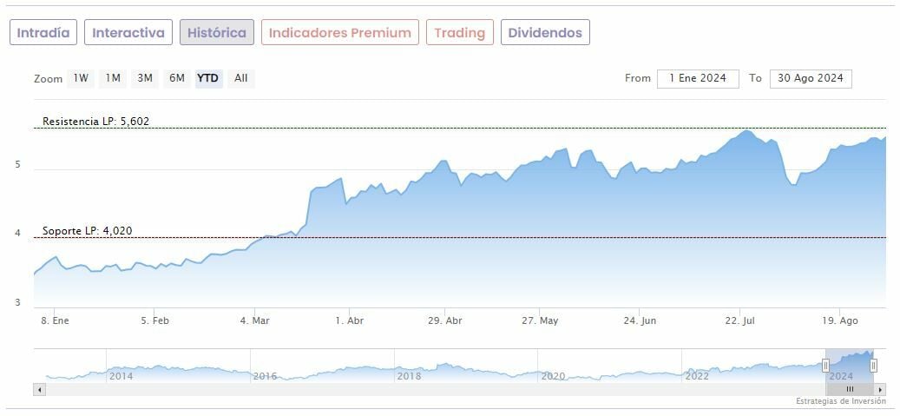Grab the navigator right range handle
Image resolution: width=900 pixels, height=416 pixels.
[874, 366]
